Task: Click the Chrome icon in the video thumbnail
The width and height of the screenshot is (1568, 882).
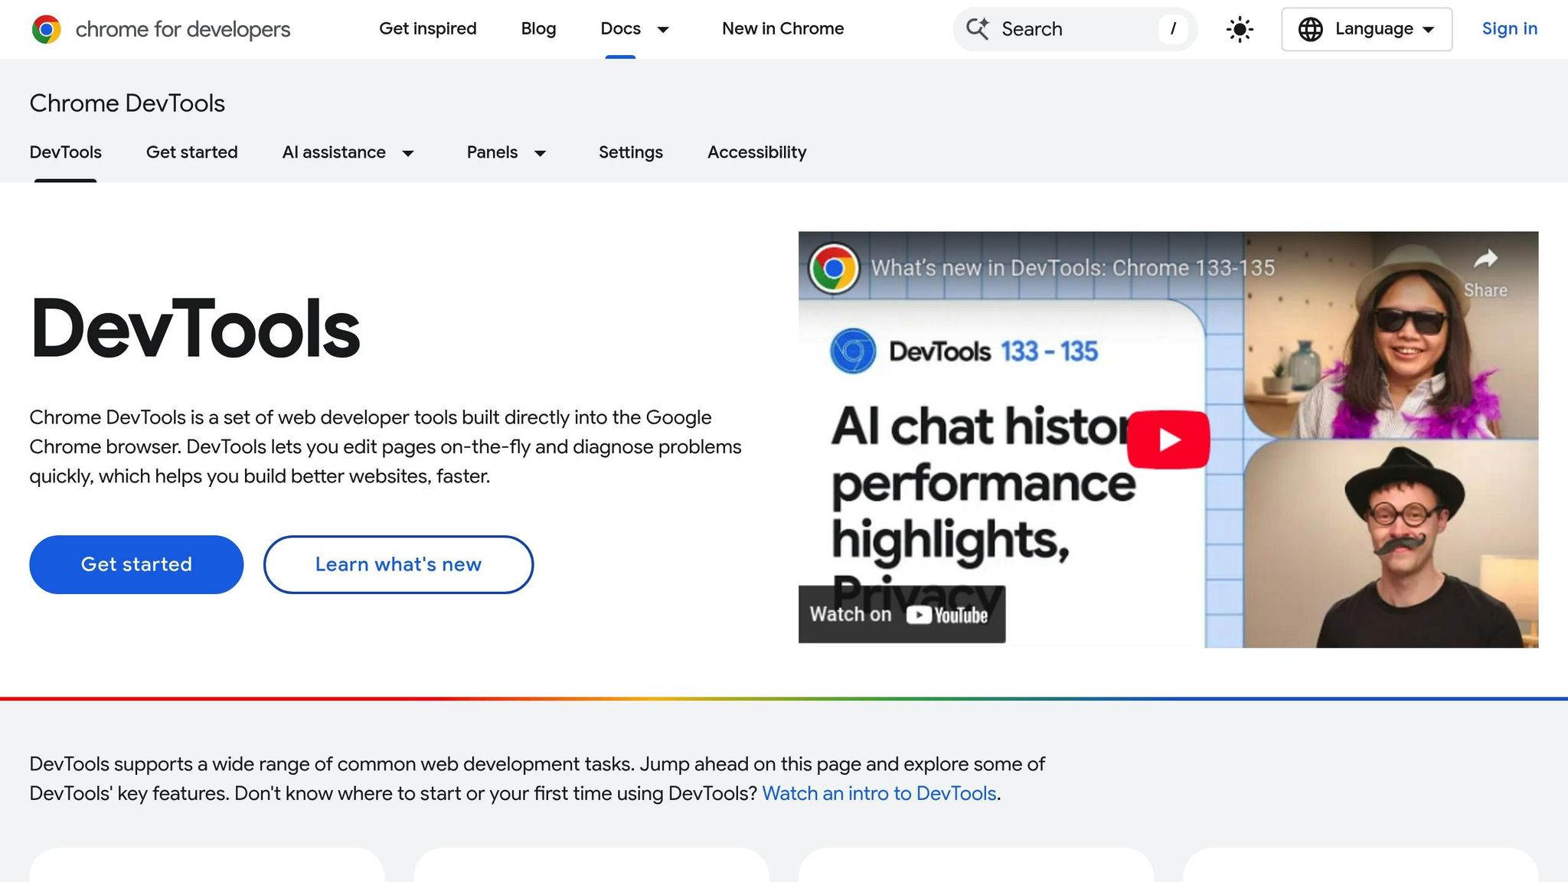Action: click(835, 268)
